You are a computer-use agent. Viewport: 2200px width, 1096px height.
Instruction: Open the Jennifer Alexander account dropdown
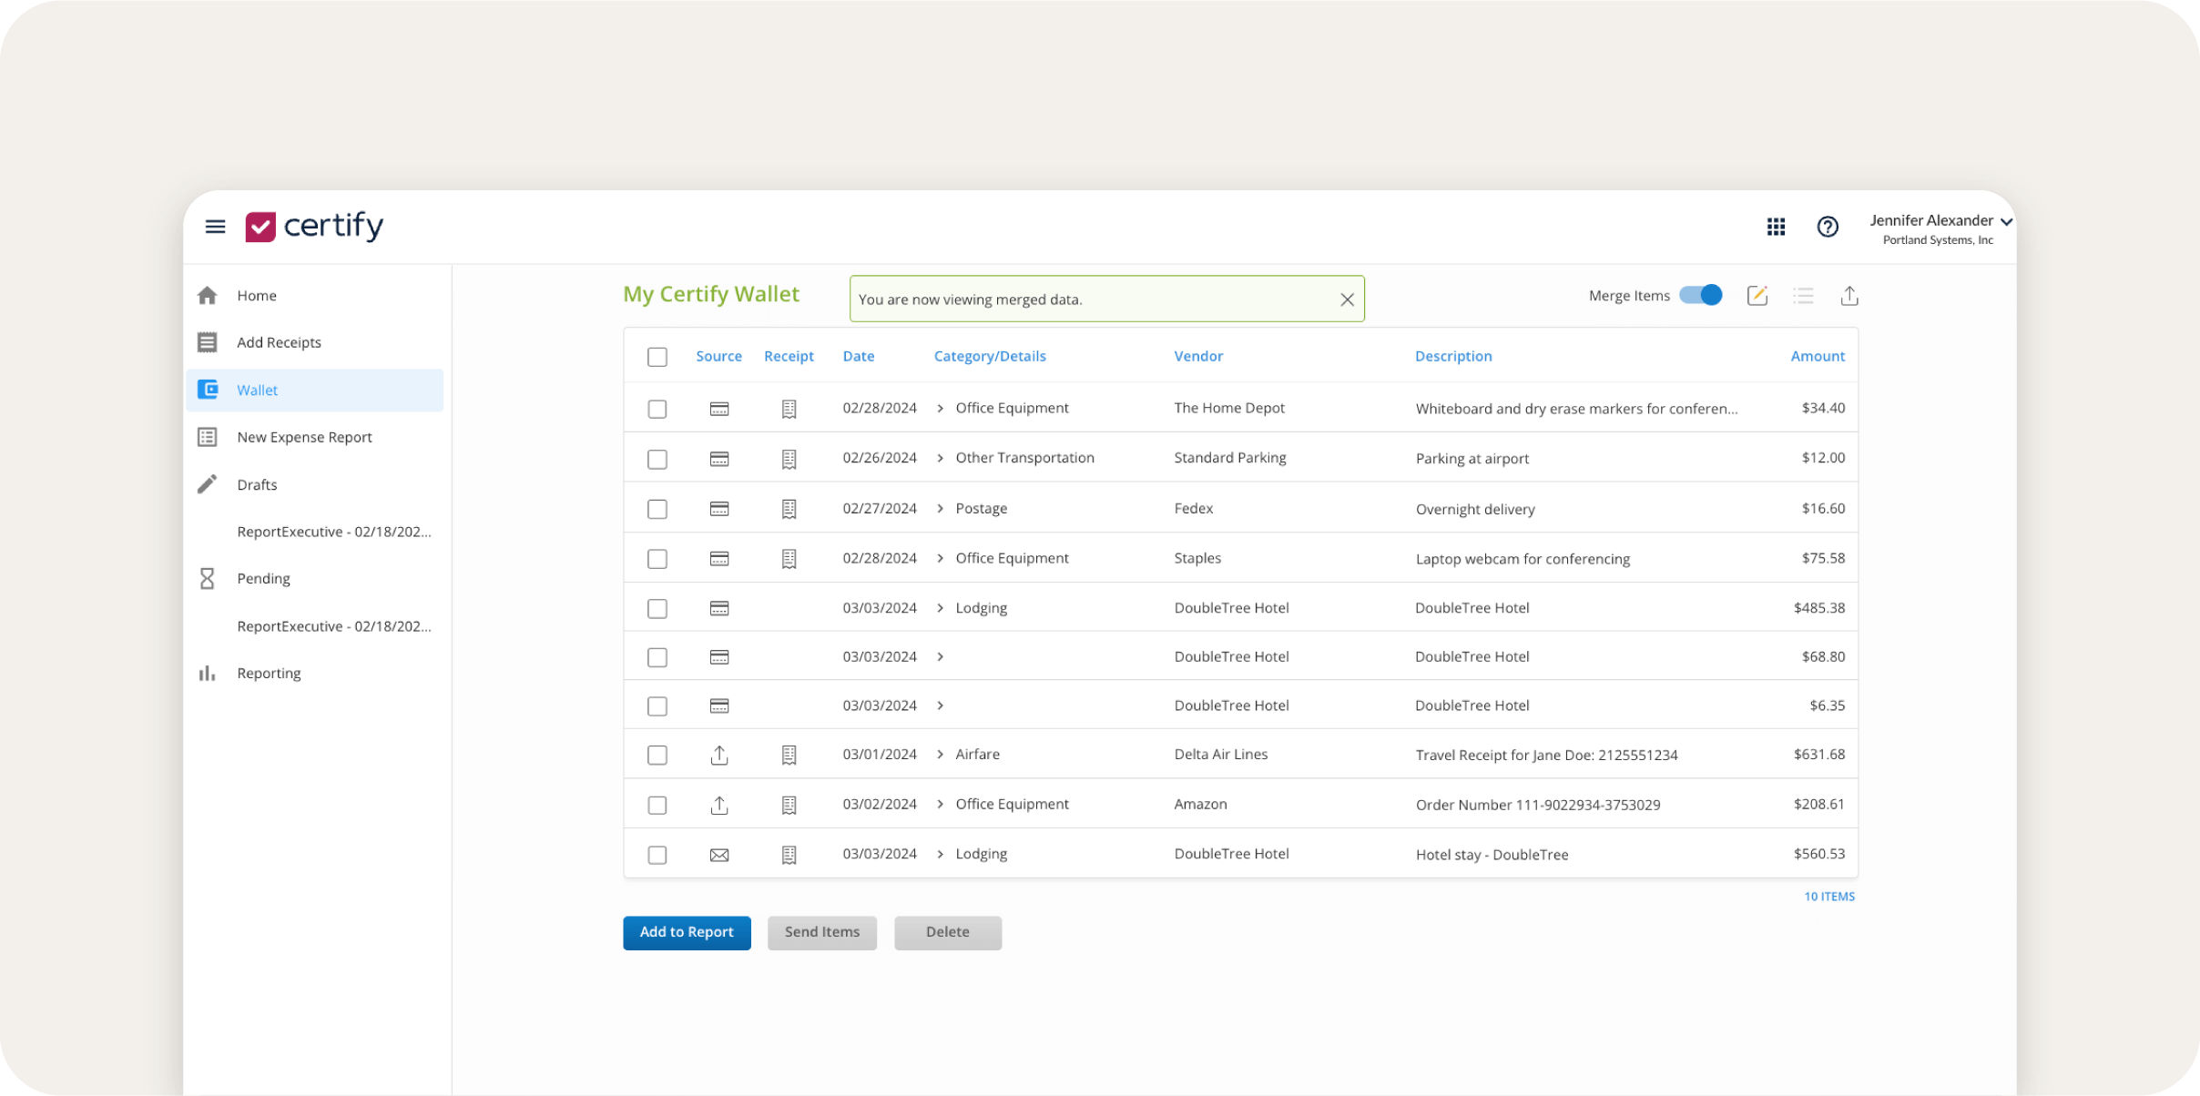(x=1938, y=221)
